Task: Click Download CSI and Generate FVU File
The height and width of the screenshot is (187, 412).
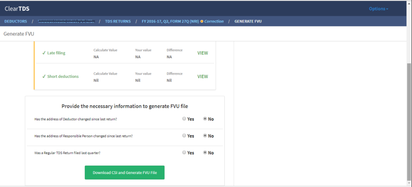Action: click(125, 173)
